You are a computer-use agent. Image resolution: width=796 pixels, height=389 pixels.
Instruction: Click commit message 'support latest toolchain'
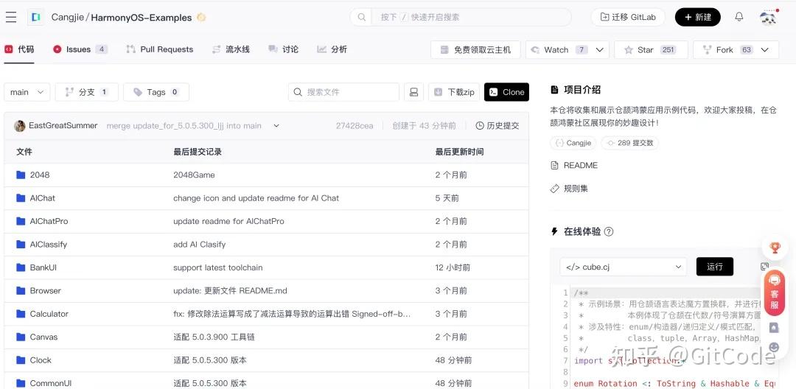click(217, 267)
